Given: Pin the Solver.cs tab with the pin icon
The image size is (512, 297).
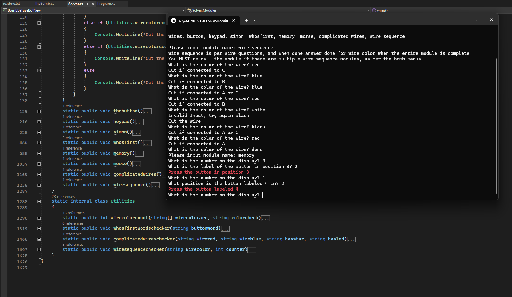Looking at the screenshot, I should coord(87,4).
